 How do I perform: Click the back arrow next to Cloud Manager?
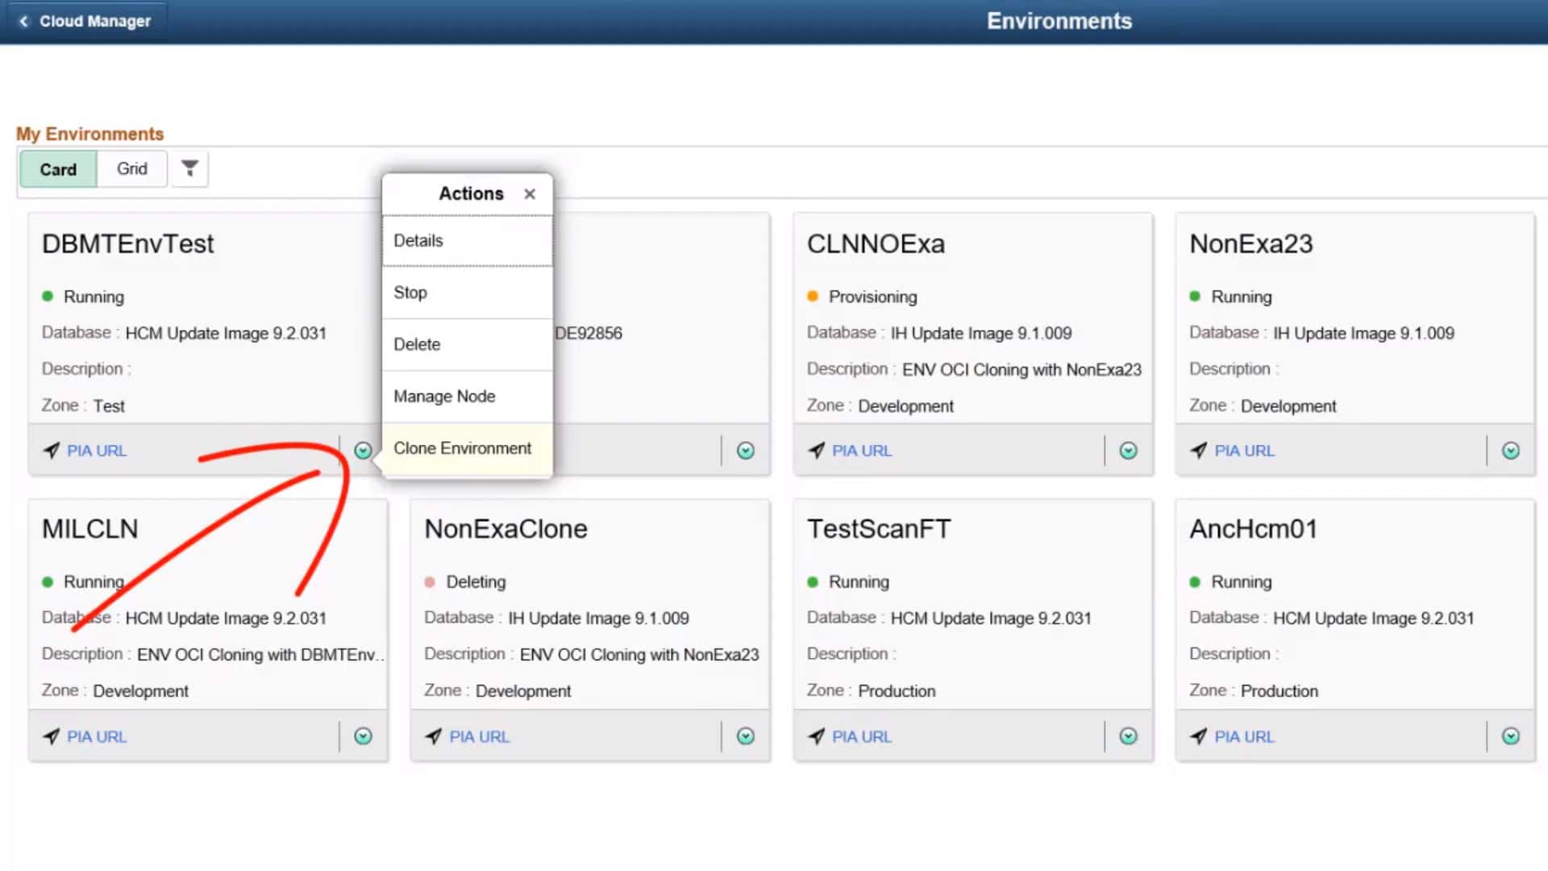click(x=23, y=21)
